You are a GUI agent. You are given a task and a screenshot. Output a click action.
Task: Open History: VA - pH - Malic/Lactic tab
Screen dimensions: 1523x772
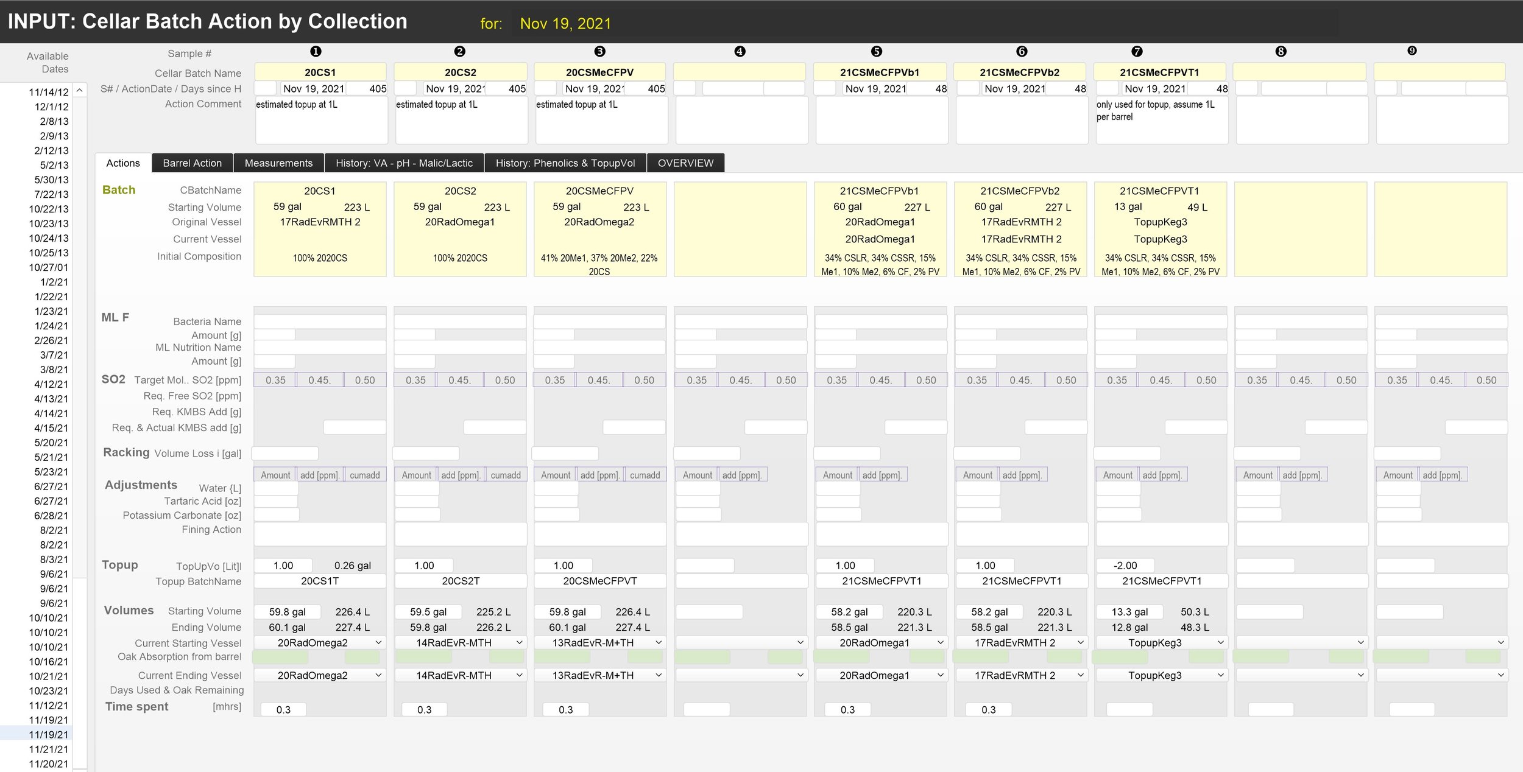point(405,163)
